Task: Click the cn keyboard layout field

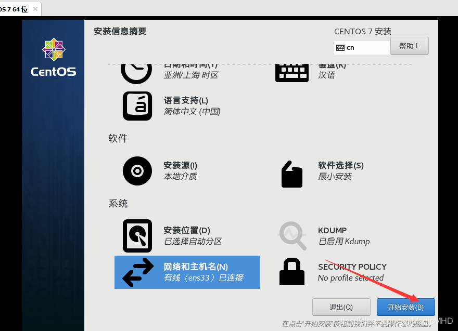Action: [x=362, y=48]
